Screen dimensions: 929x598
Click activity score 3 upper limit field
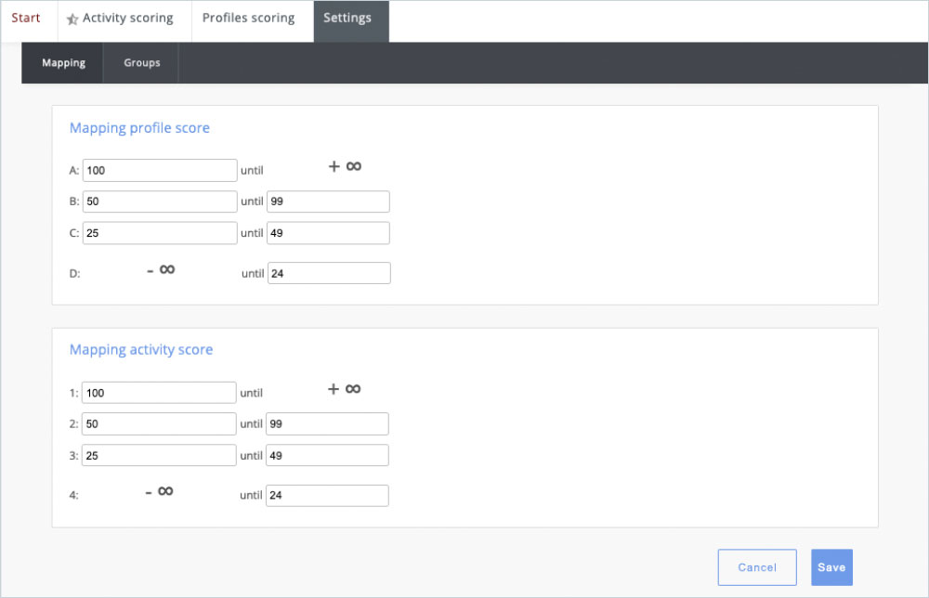click(327, 455)
